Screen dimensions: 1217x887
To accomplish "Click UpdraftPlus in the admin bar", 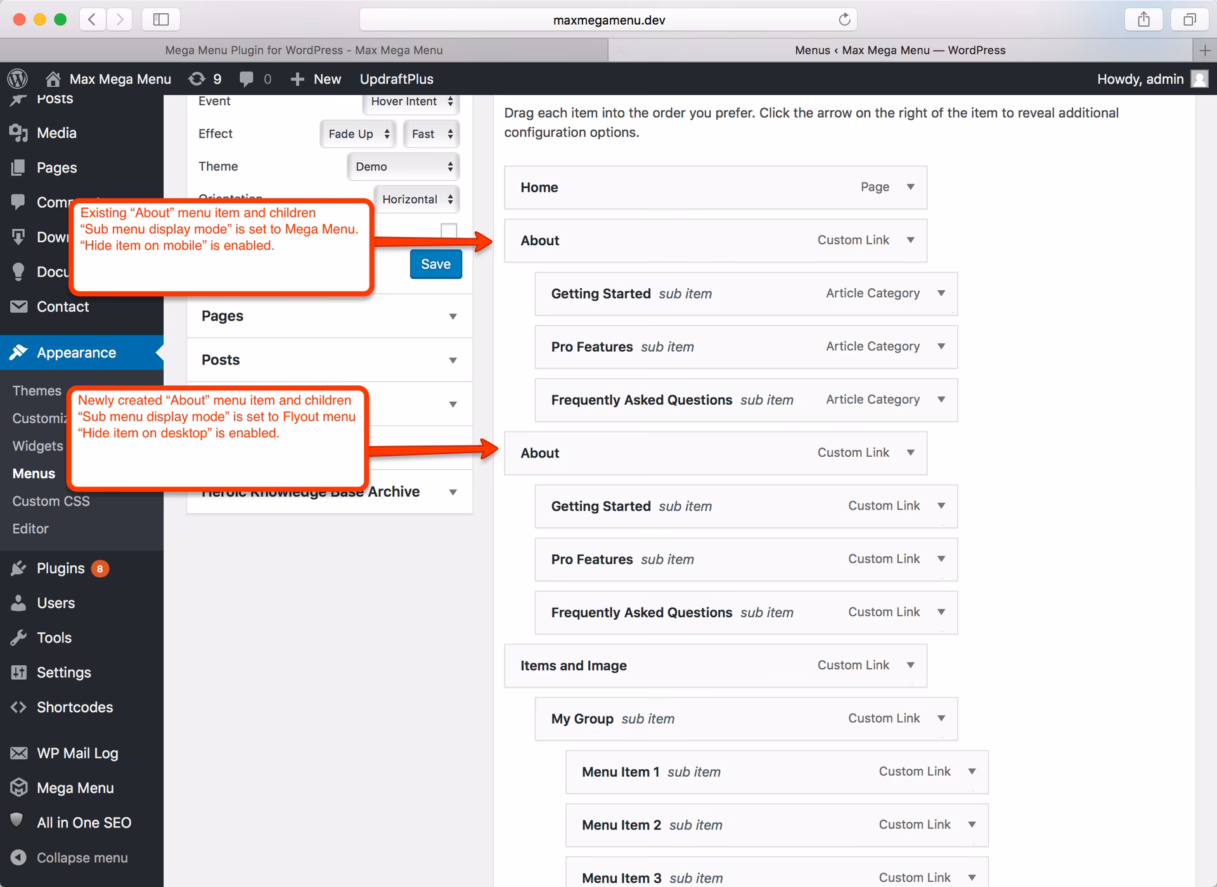I will click(x=396, y=79).
